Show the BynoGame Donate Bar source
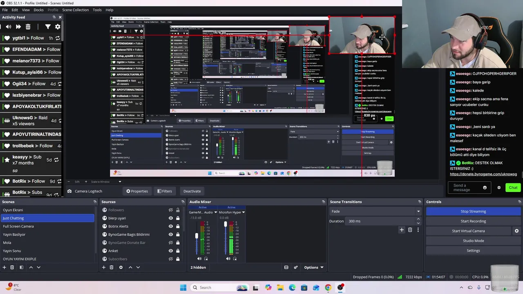The width and height of the screenshot is (523, 294). [171, 243]
